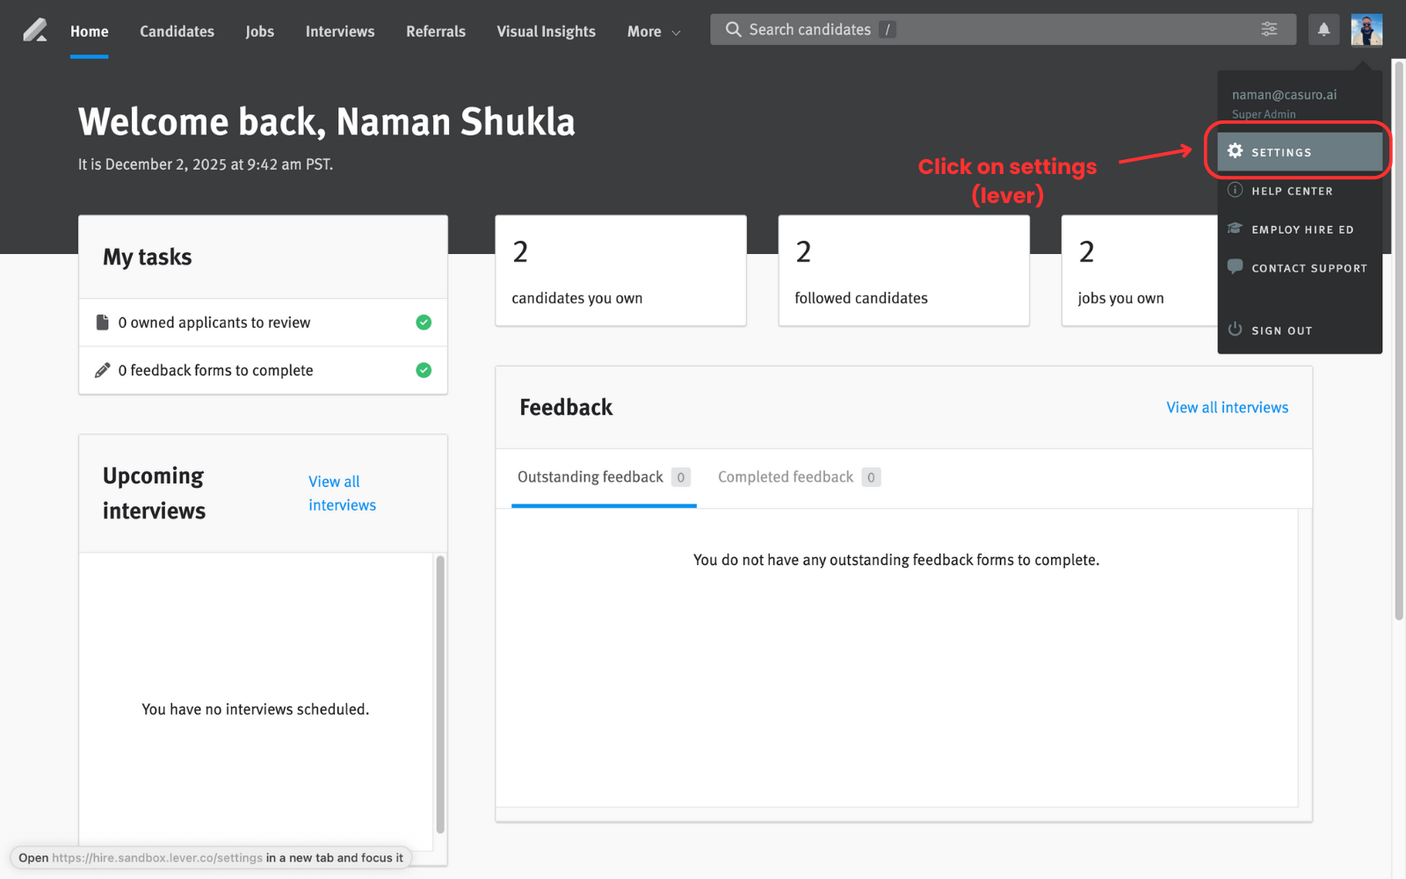The height and width of the screenshot is (879, 1406).
Task: Click the no outstanding feedback forms message
Action: (x=896, y=560)
